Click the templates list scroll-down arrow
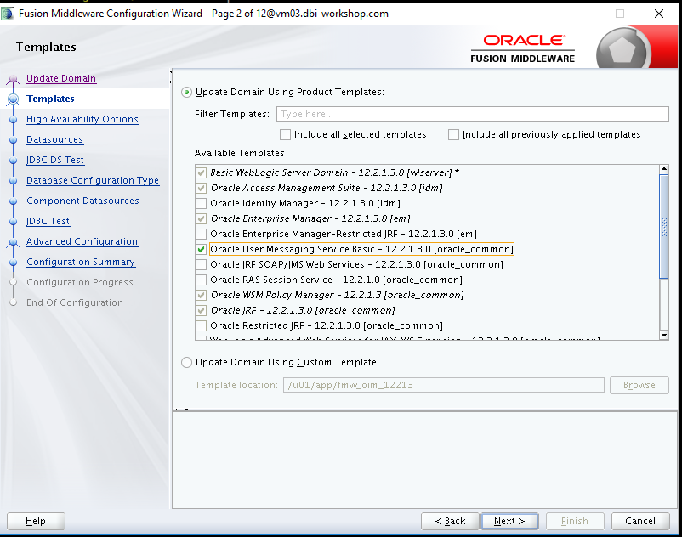 (664, 335)
